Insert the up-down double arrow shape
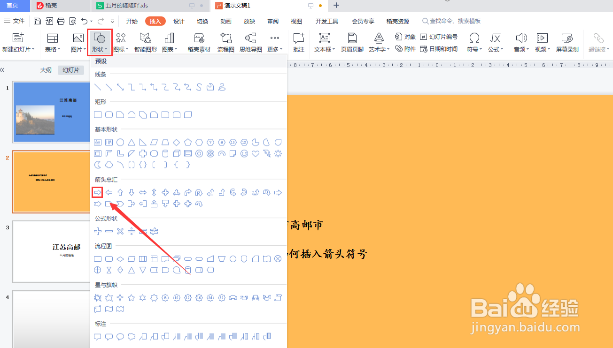 (154, 192)
